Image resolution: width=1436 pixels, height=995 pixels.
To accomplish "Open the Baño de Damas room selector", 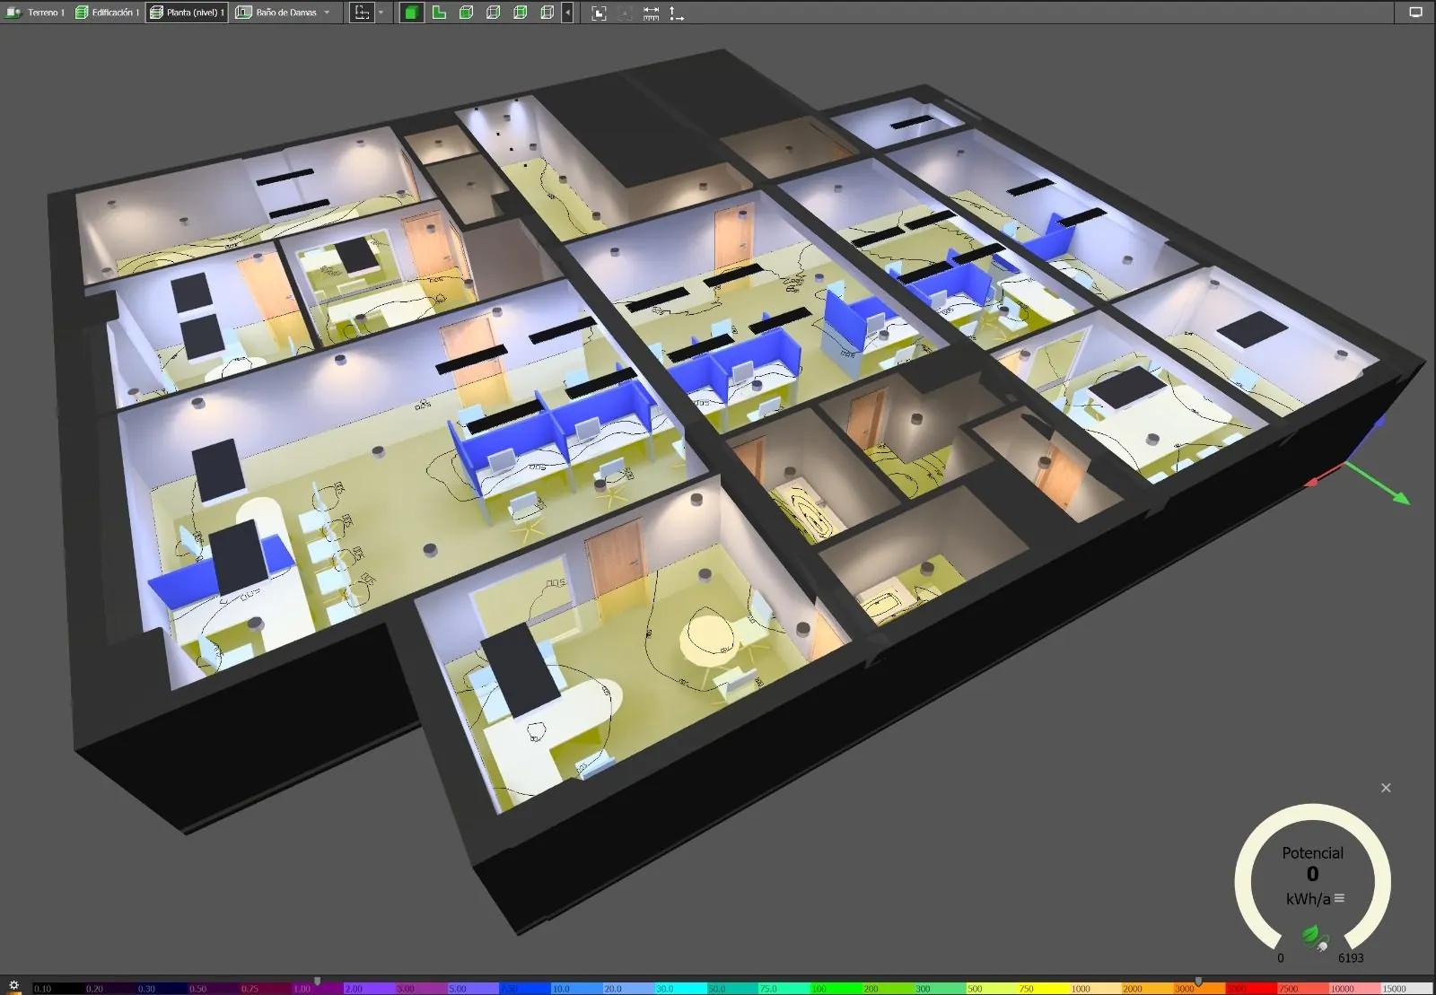I will pyautogui.click(x=284, y=13).
